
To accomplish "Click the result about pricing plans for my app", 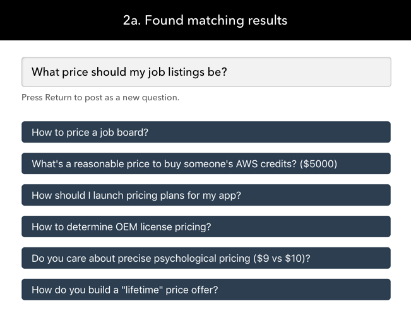I will click(206, 196).
